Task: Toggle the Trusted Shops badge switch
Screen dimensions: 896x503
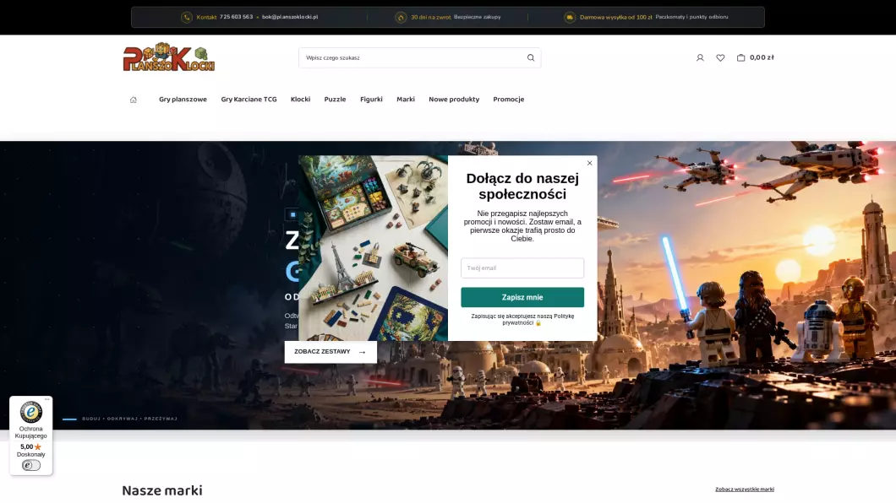Action: (x=31, y=465)
